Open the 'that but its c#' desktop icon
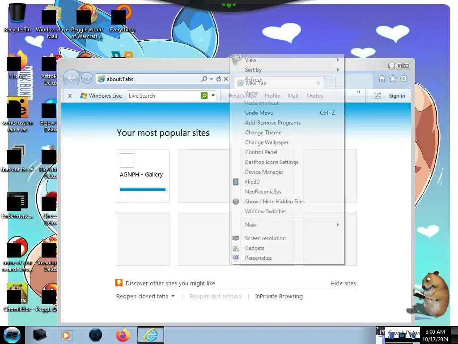This screenshot has width=458, height=344. tap(17, 158)
